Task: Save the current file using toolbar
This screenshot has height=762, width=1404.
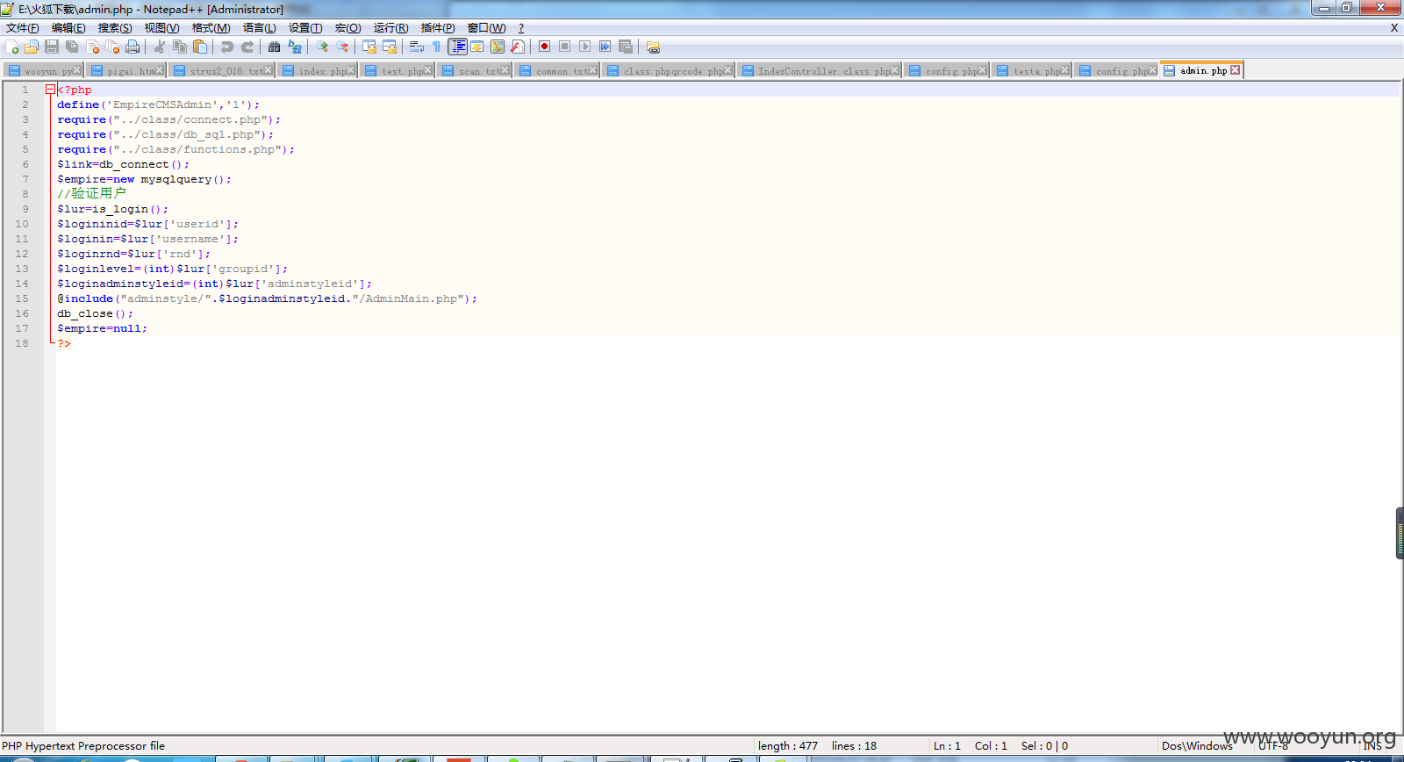Action: tap(52, 47)
